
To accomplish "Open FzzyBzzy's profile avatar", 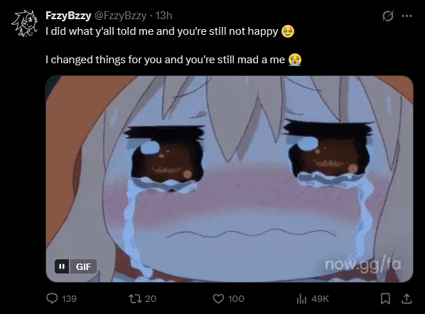I will click(25, 23).
